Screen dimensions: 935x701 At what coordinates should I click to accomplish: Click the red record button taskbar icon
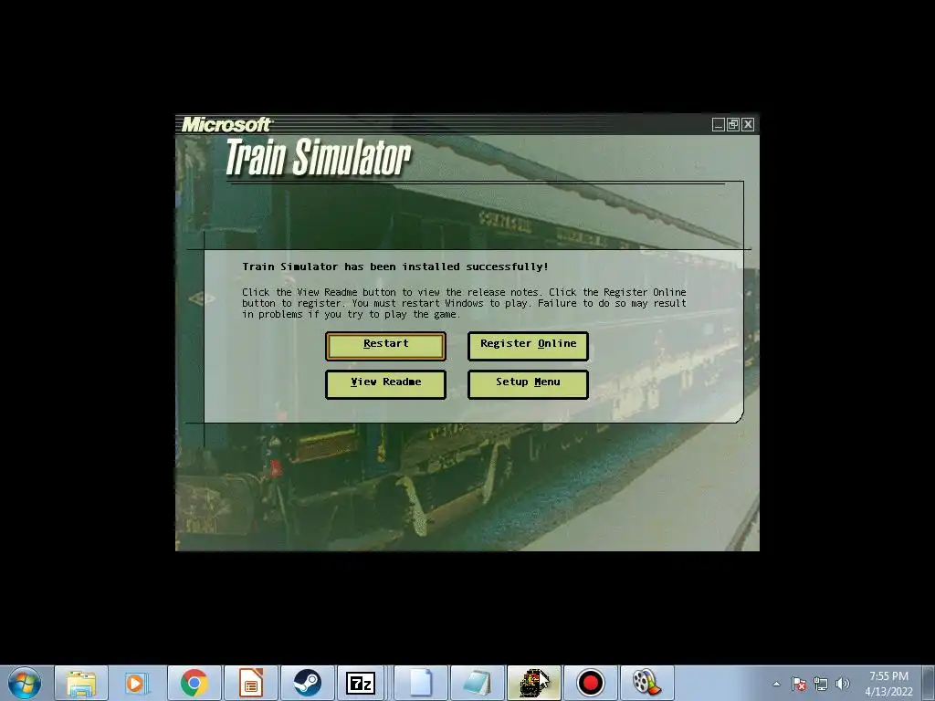coord(591,683)
